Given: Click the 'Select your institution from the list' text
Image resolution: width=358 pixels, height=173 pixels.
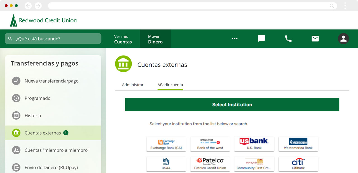Looking at the screenshot, I should click(199, 124).
